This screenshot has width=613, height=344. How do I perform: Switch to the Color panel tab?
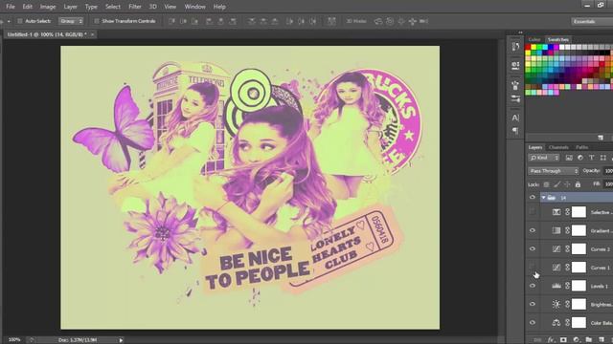pos(534,39)
